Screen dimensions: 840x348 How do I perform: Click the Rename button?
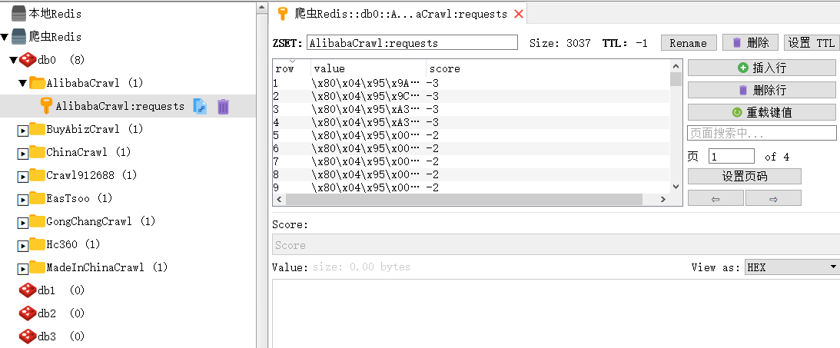(688, 43)
